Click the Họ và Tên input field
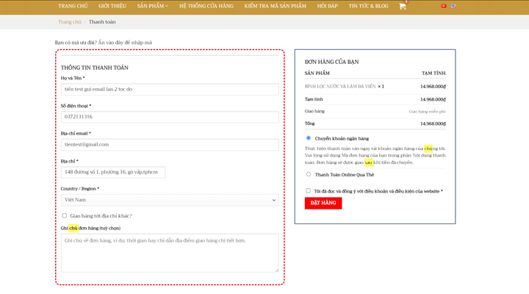The image size is (529, 294). [170, 89]
